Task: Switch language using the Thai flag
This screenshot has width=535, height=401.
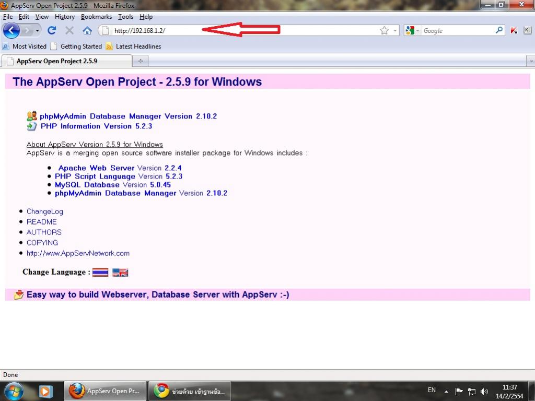Action: [x=100, y=273]
